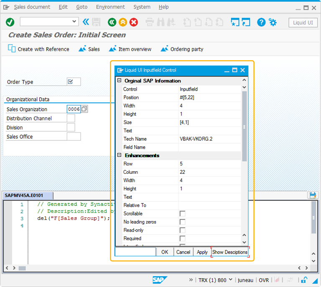
Task: Click the script editor save diskette icon
Action: click(313, 196)
